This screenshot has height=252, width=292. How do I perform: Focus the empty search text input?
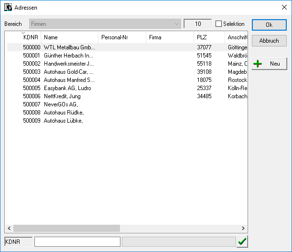coord(77,242)
